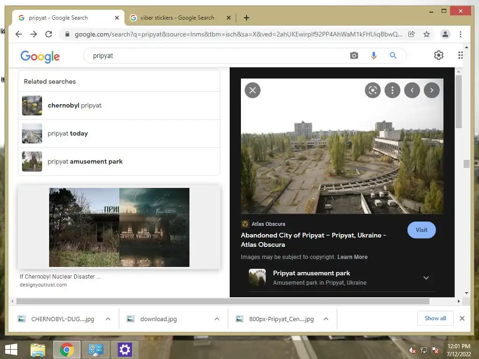Open the Learn More copyright link

(x=352, y=257)
